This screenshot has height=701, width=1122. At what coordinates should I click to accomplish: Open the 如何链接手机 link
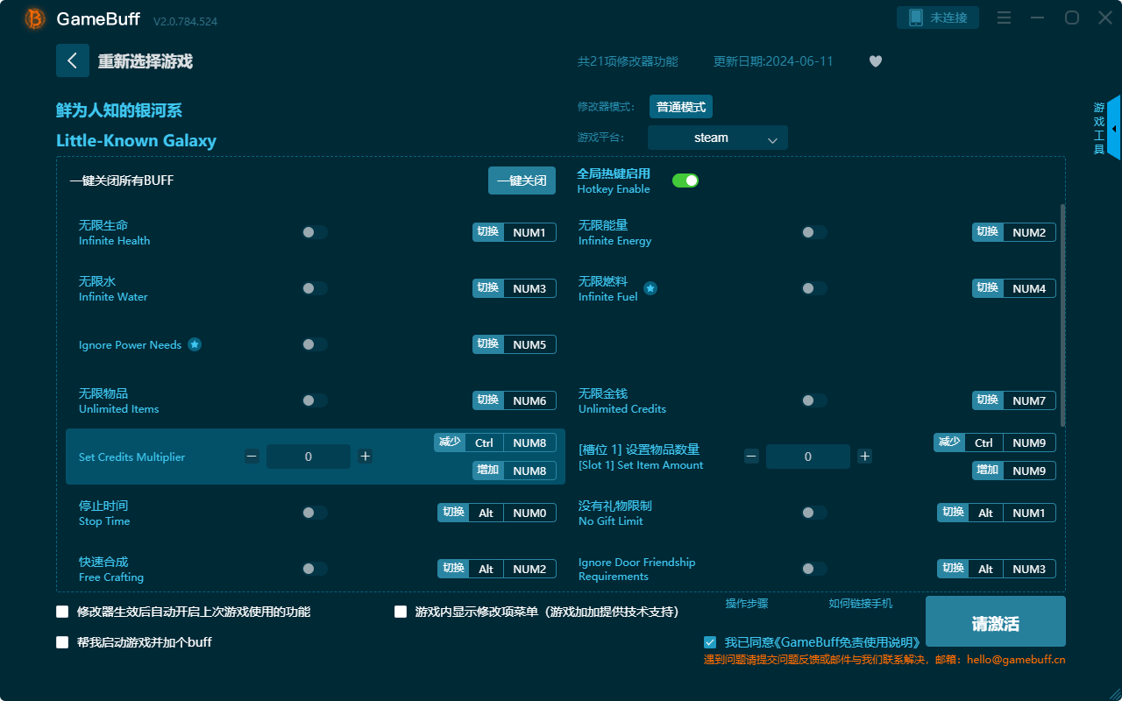pos(861,603)
